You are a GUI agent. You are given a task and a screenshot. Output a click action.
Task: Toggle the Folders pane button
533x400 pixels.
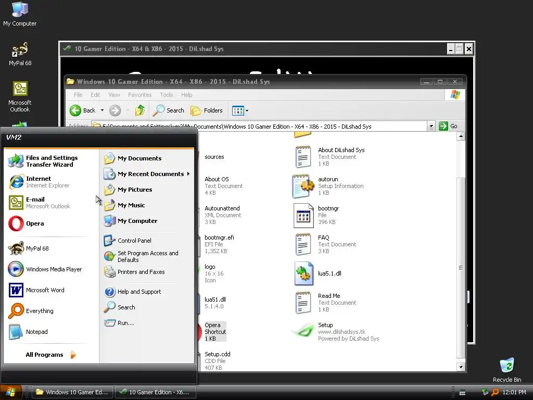coord(206,110)
